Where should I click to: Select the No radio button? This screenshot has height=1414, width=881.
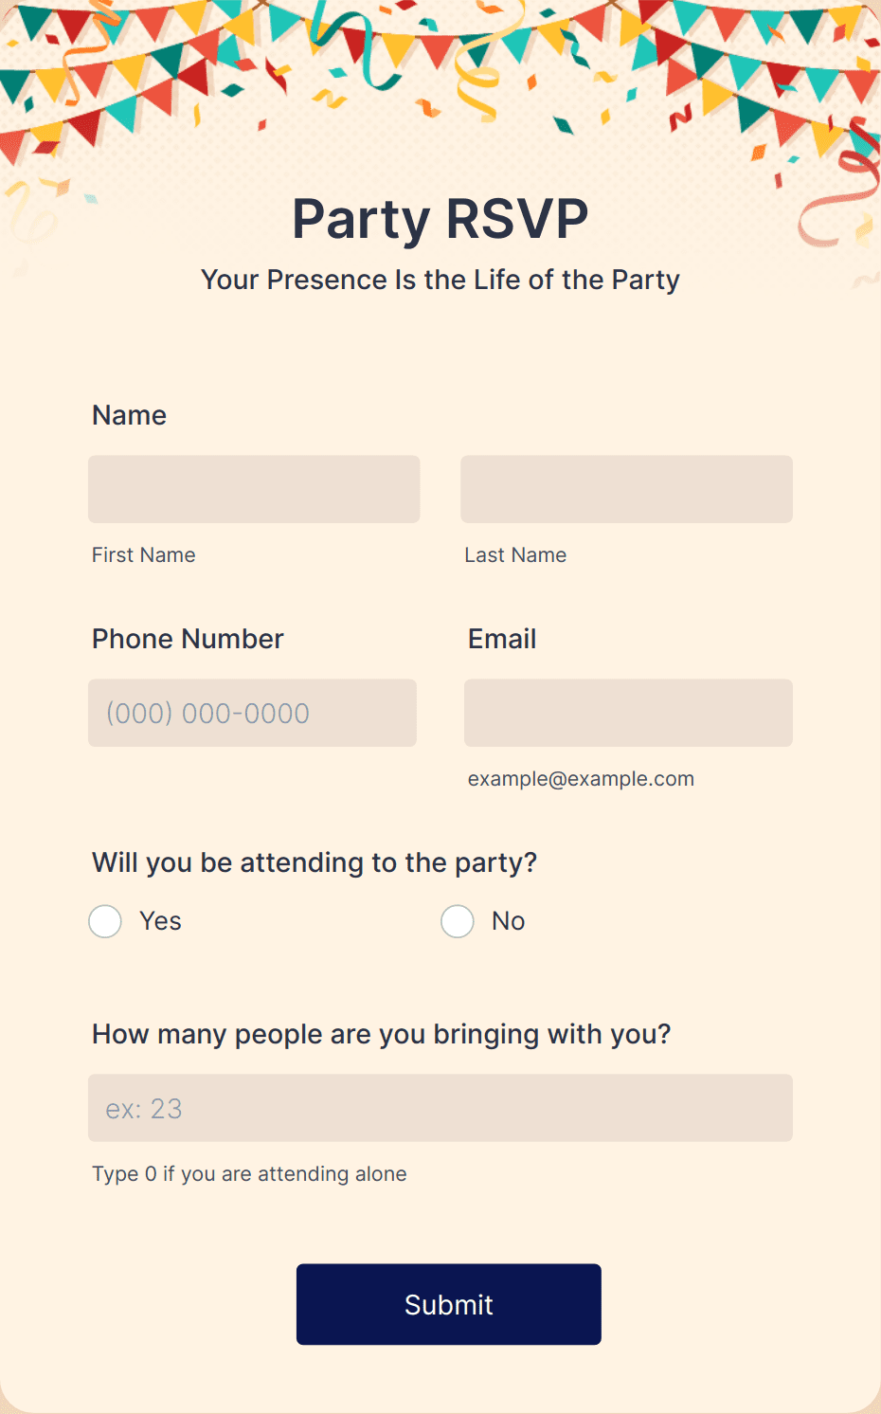coord(458,921)
